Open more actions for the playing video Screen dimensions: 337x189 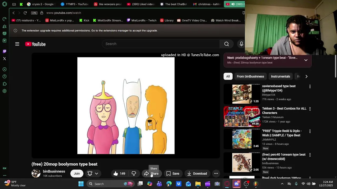[x=216, y=174]
